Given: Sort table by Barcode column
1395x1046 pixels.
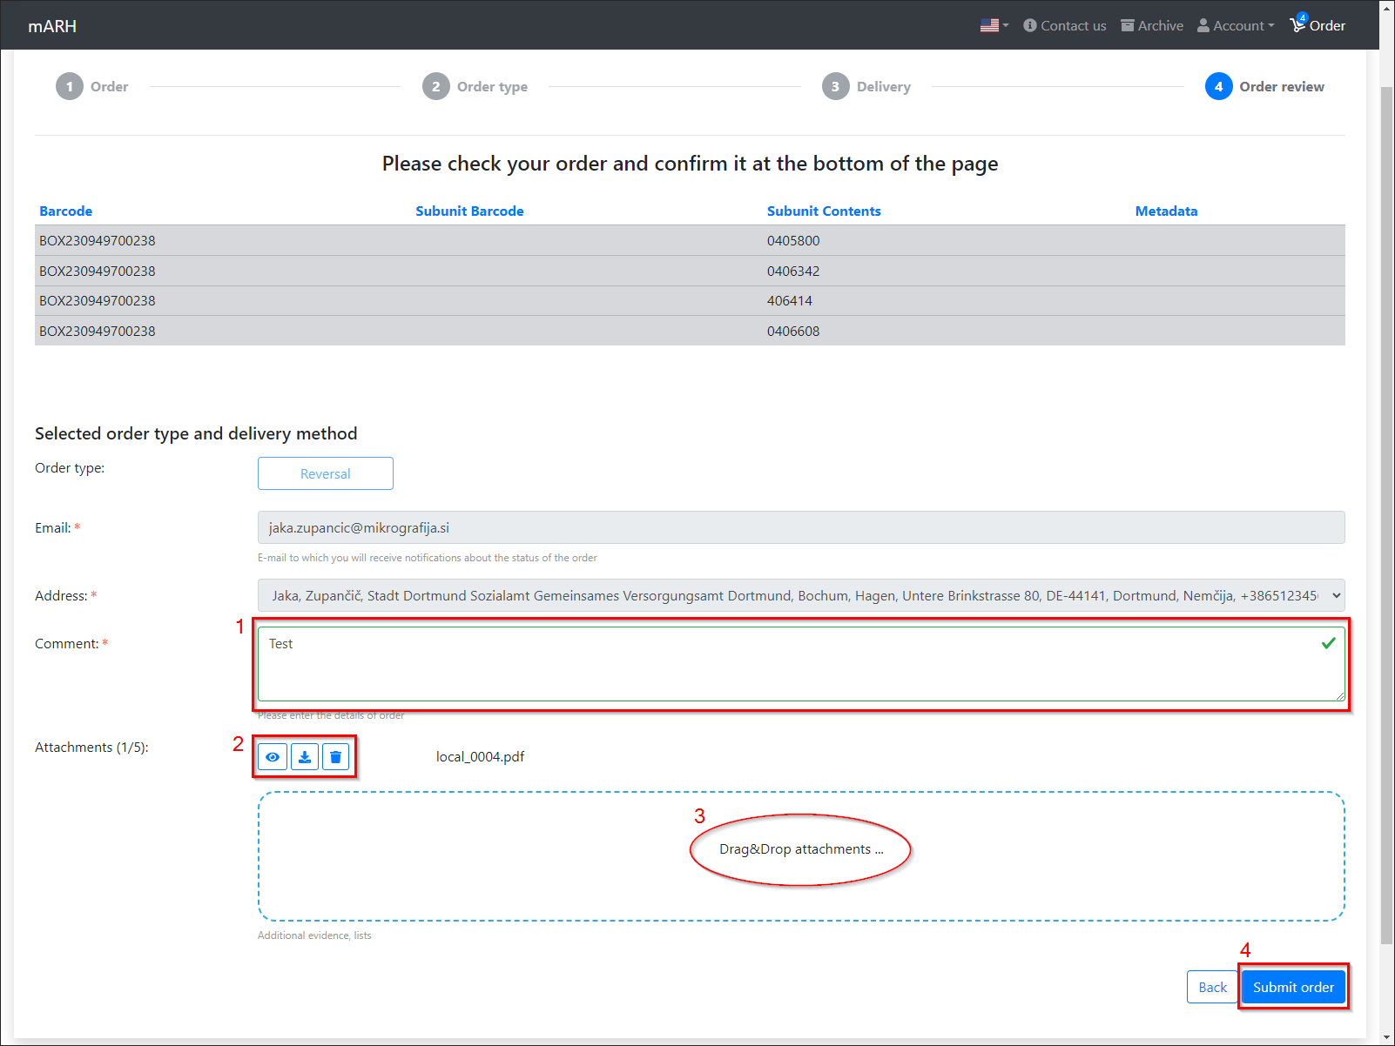Looking at the screenshot, I should 65,211.
